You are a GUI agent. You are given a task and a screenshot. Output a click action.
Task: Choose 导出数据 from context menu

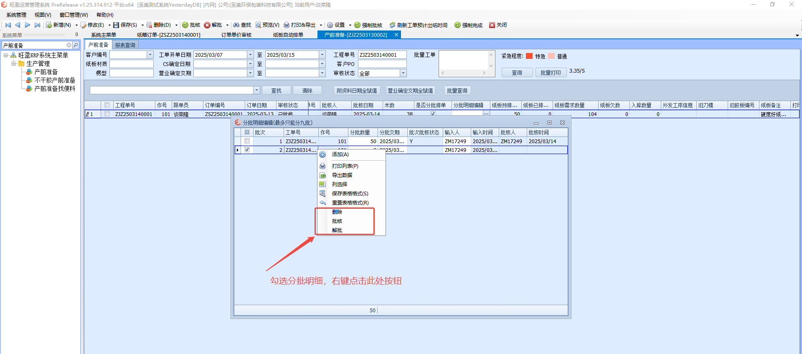pos(351,175)
